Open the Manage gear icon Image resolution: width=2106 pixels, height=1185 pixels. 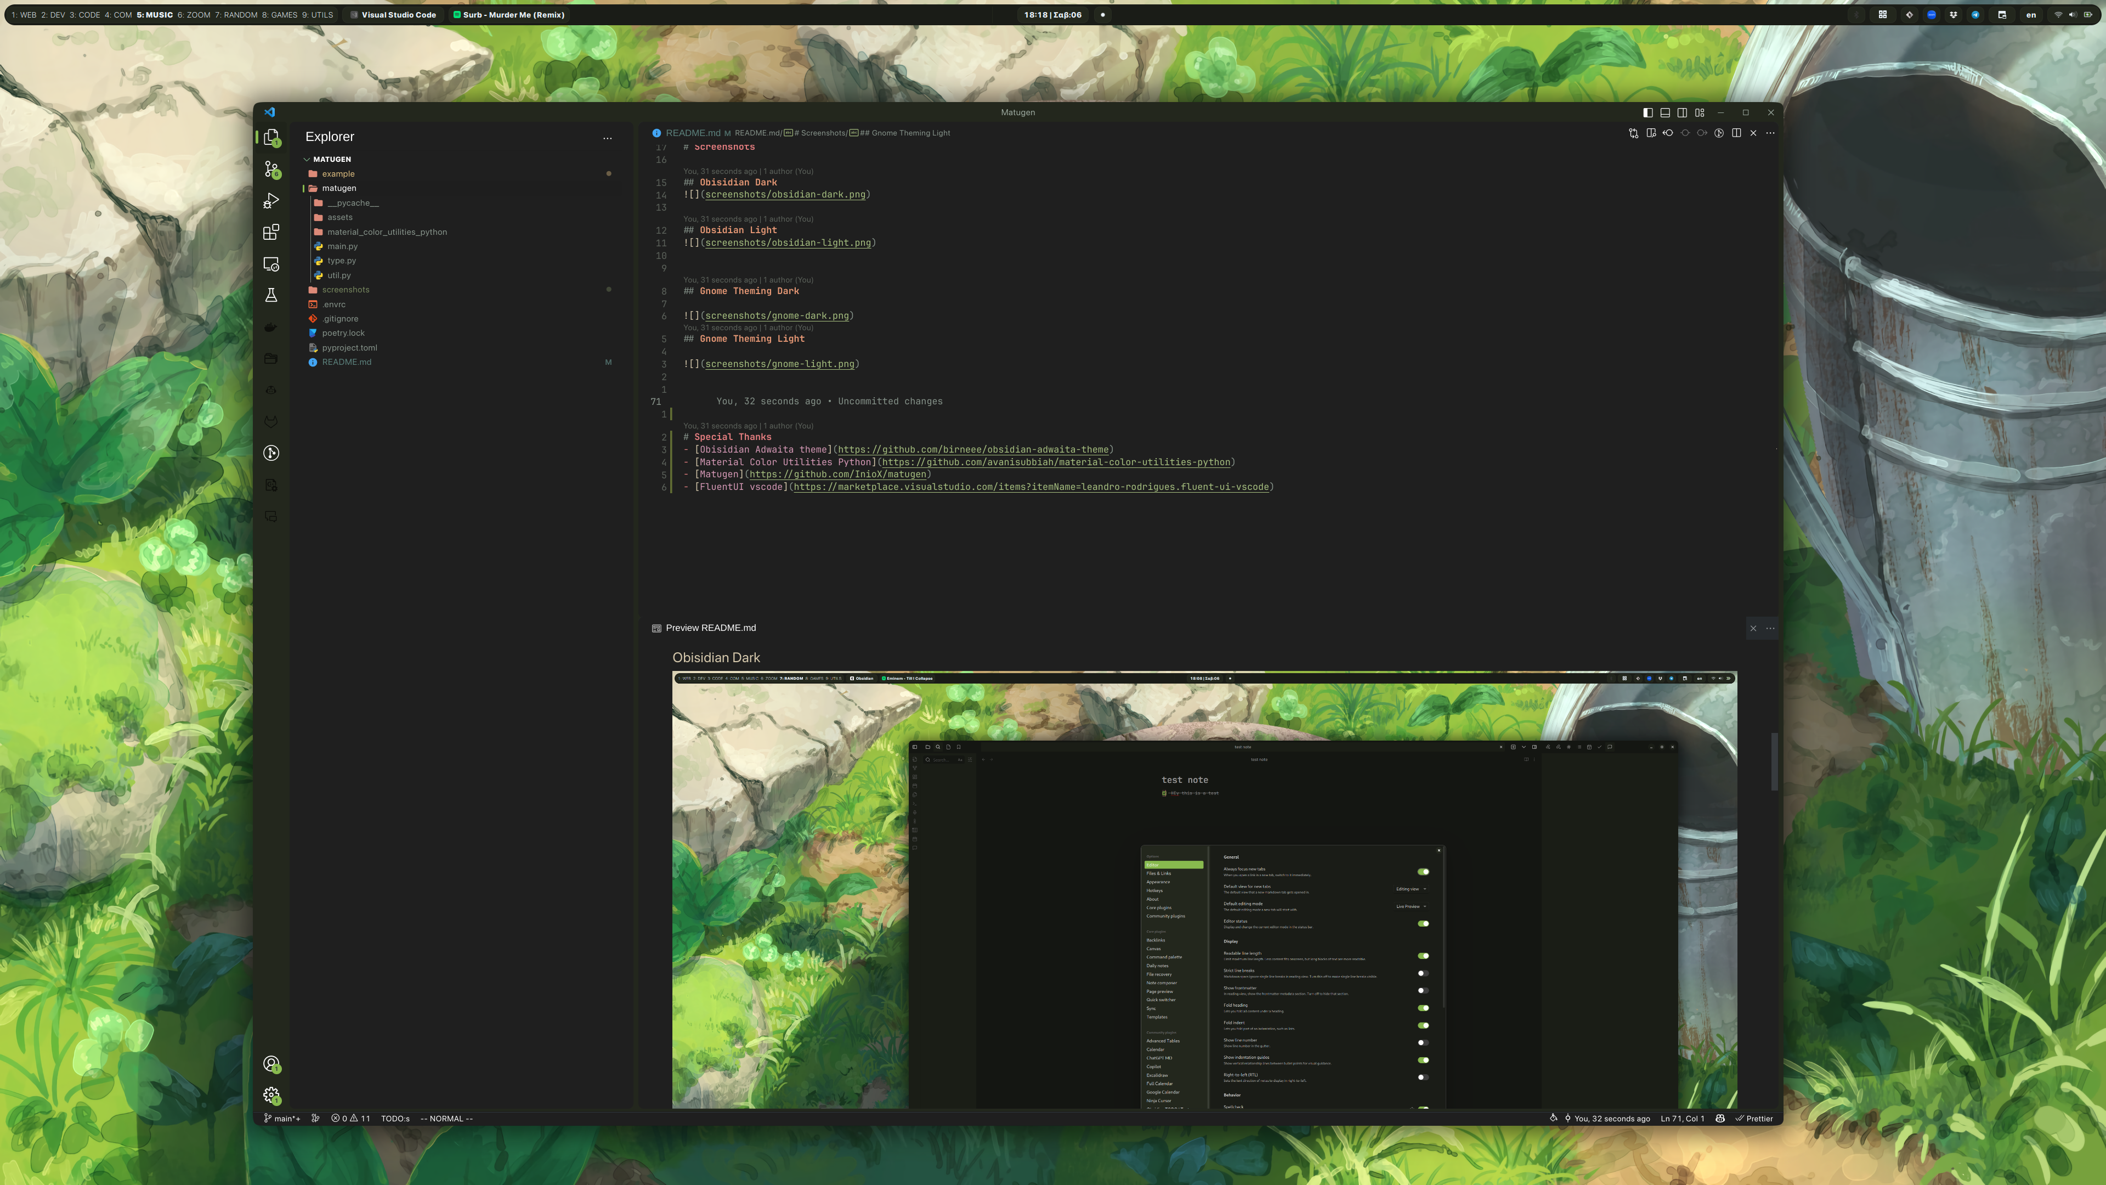click(x=271, y=1095)
